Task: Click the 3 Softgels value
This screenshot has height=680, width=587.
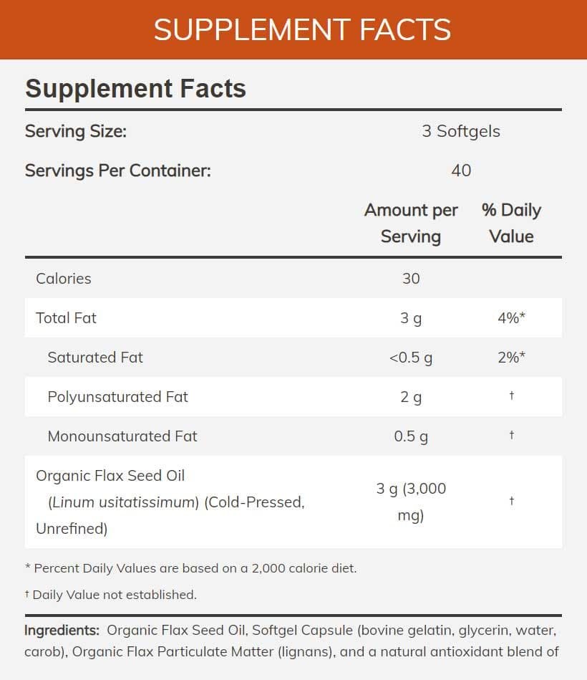Action: pos(461,131)
